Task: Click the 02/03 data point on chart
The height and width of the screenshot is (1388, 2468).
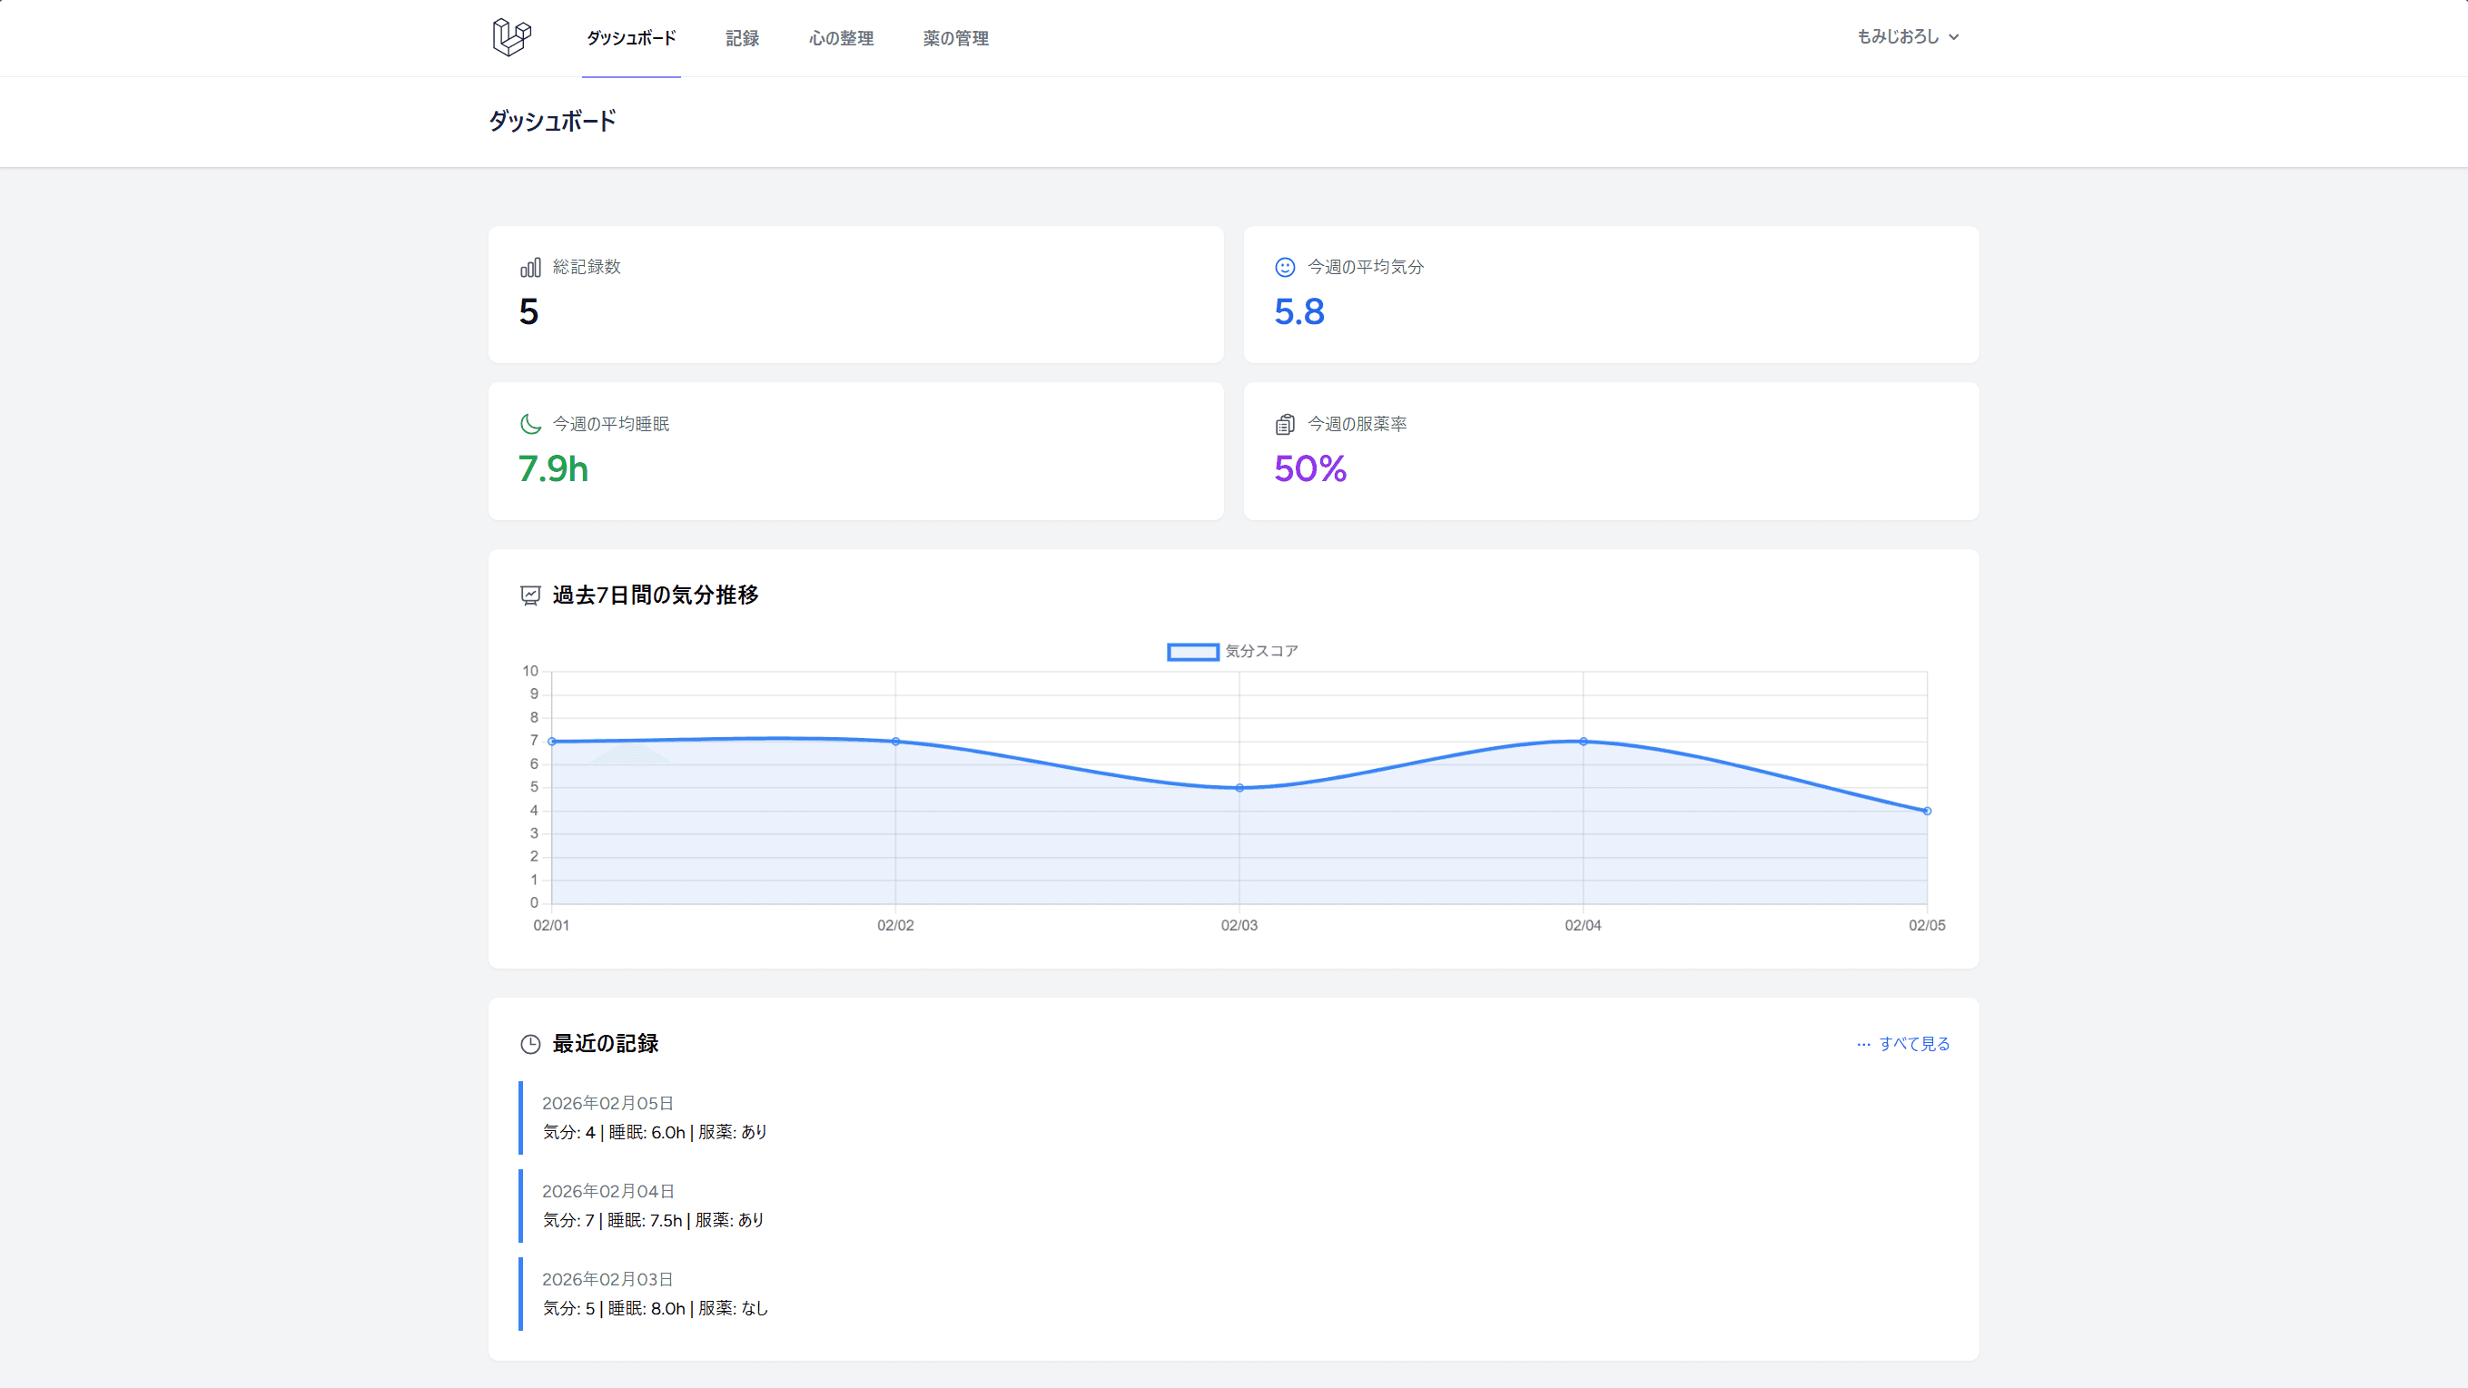Action: (1239, 787)
